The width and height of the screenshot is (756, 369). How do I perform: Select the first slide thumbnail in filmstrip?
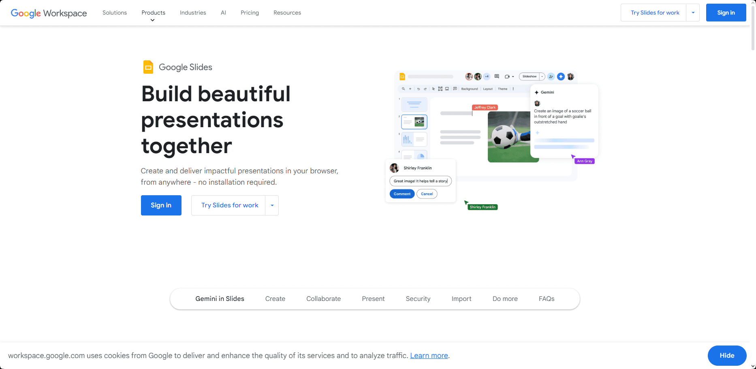(414, 105)
